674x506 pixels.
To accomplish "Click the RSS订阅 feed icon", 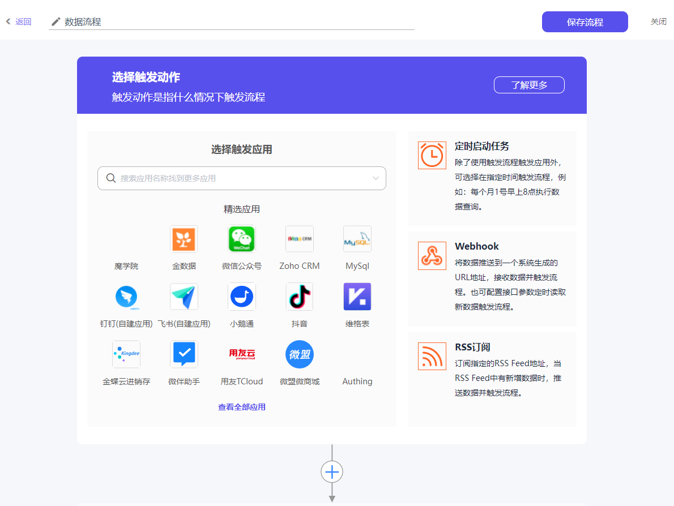I will (x=432, y=356).
